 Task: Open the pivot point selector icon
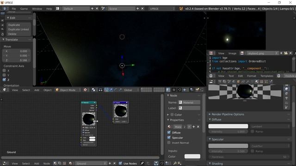tap(93, 90)
